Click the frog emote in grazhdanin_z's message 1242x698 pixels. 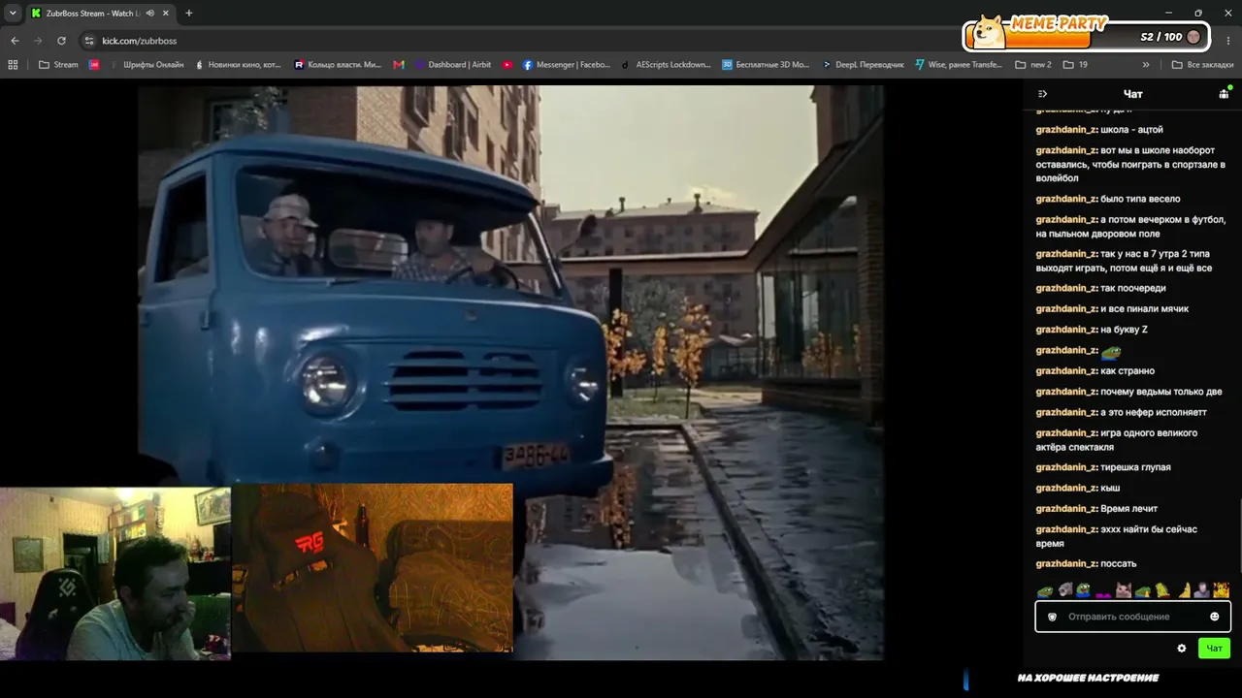coord(1111,351)
